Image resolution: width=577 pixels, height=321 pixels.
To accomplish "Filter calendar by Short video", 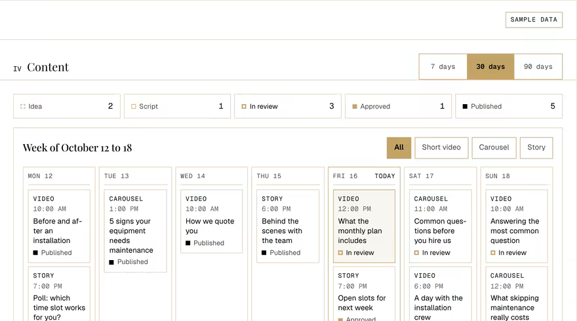I will pos(441,148).
